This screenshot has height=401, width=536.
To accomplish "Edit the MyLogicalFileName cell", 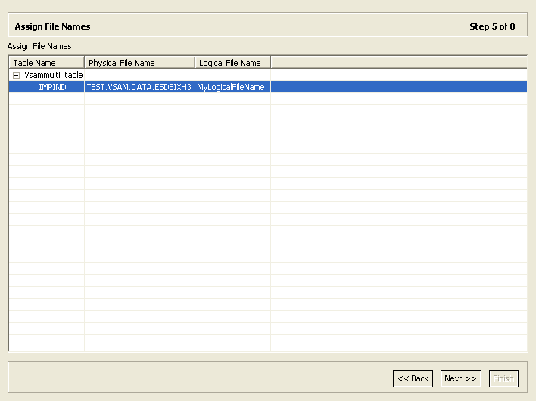I will (x=231, y=88).
